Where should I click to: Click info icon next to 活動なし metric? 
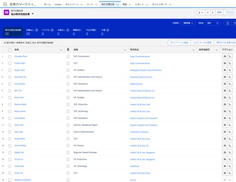[37, 30]
